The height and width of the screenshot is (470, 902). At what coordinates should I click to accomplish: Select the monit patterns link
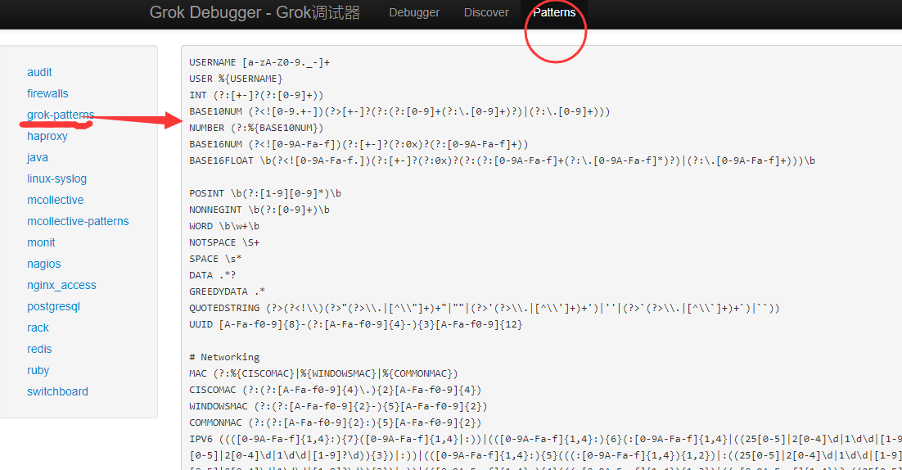click(x=41, y=242)
